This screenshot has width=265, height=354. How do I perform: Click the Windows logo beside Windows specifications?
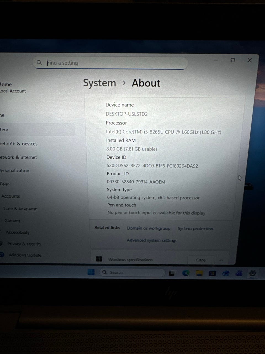point(99,259)
